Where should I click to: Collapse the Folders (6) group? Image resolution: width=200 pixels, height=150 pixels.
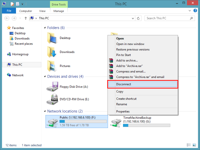tap(45, 28)
